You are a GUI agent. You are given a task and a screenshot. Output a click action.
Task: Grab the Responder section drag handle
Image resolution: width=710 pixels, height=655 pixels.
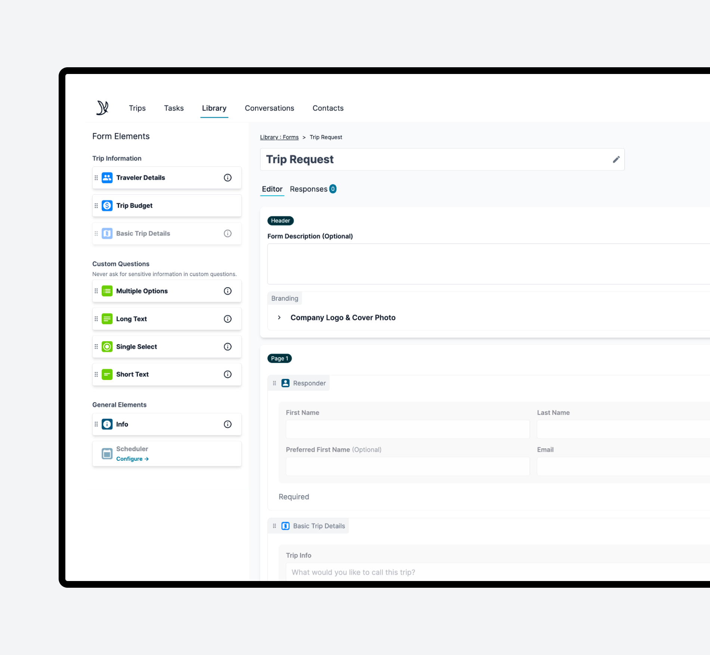[275, 383]
